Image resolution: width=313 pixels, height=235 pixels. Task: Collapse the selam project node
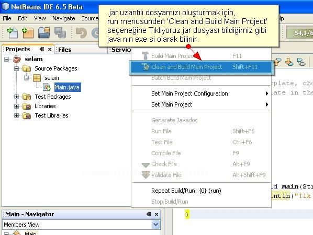coord(6,59)
